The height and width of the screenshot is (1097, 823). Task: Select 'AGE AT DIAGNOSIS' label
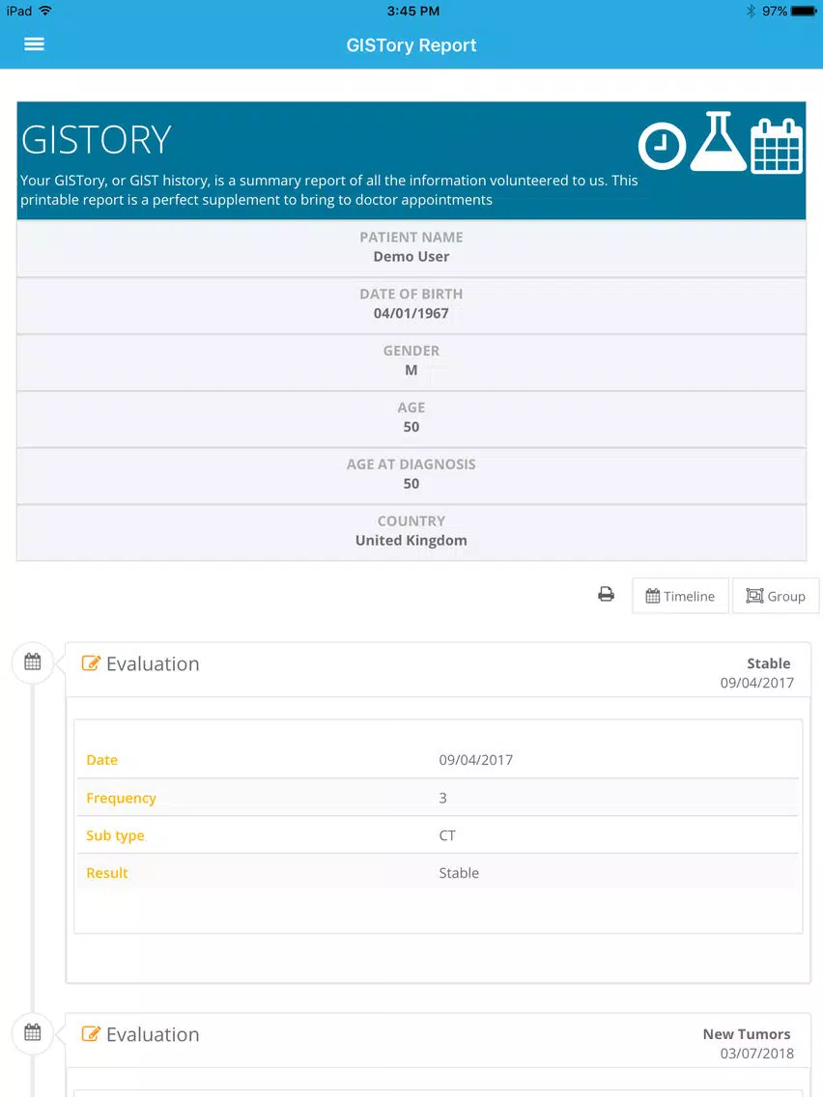[411, 464]
